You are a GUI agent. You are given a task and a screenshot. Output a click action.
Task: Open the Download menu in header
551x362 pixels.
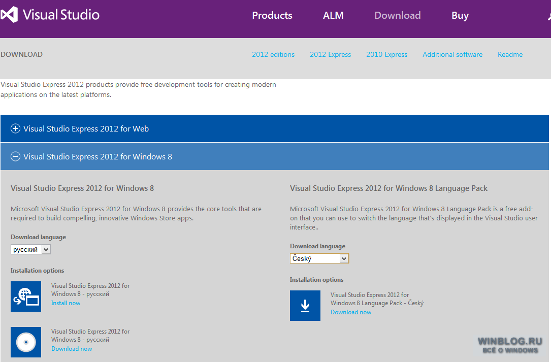click(398, 15)
